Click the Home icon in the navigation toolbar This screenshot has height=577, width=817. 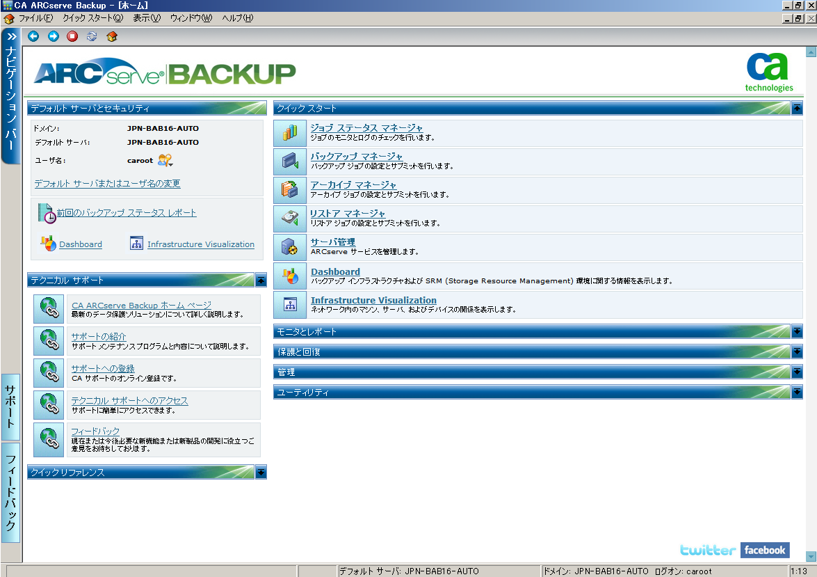(111, 36)
